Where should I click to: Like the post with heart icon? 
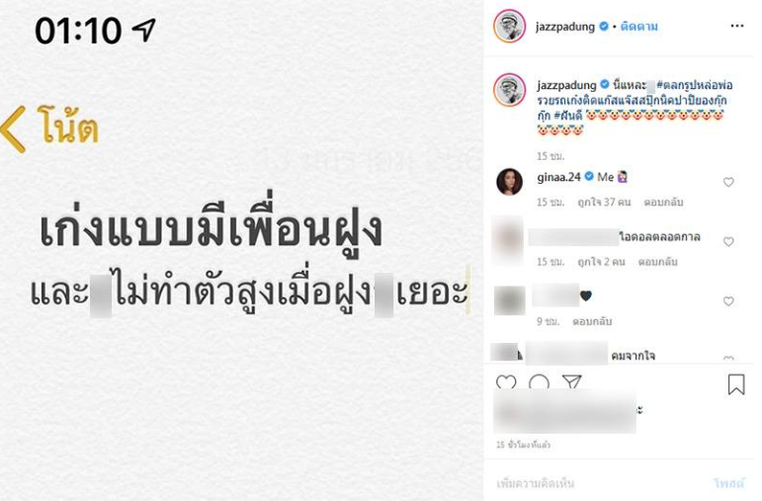(506, 382)
